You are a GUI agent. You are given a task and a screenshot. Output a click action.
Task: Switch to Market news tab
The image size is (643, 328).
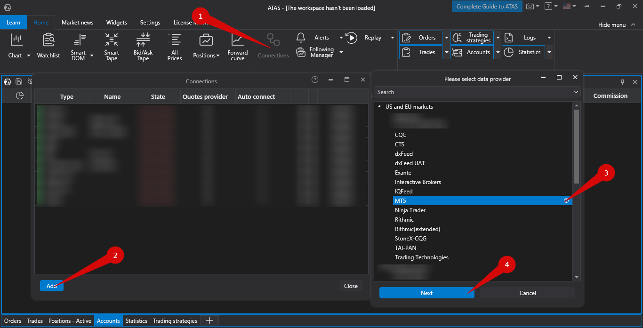pos(78,23)
